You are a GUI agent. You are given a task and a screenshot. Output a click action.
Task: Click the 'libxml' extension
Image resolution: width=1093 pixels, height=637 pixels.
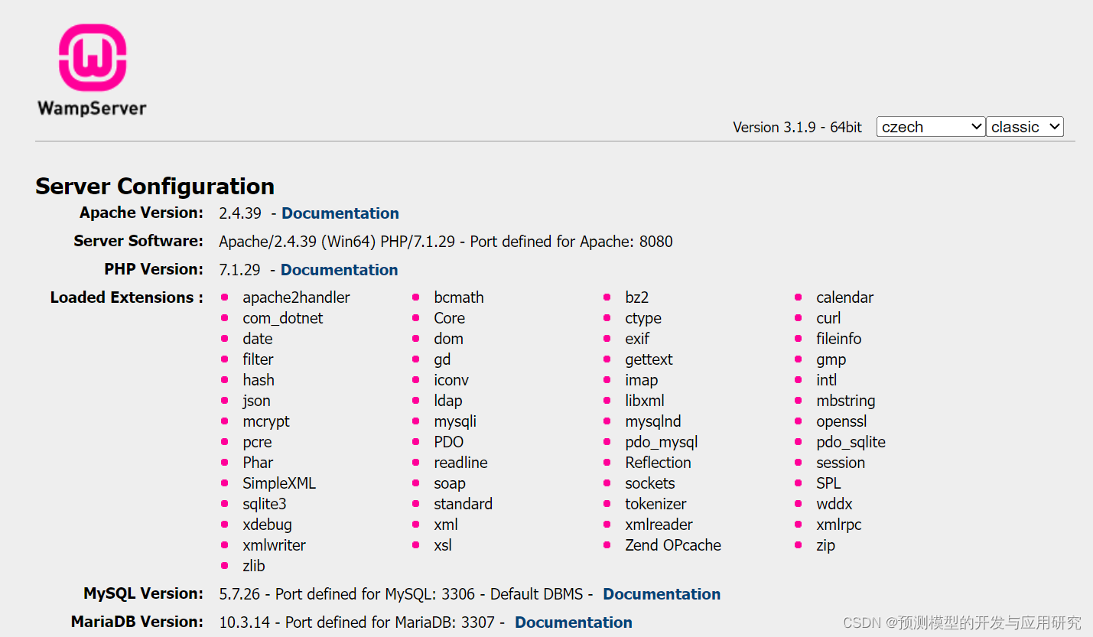(x=644, y=401)
